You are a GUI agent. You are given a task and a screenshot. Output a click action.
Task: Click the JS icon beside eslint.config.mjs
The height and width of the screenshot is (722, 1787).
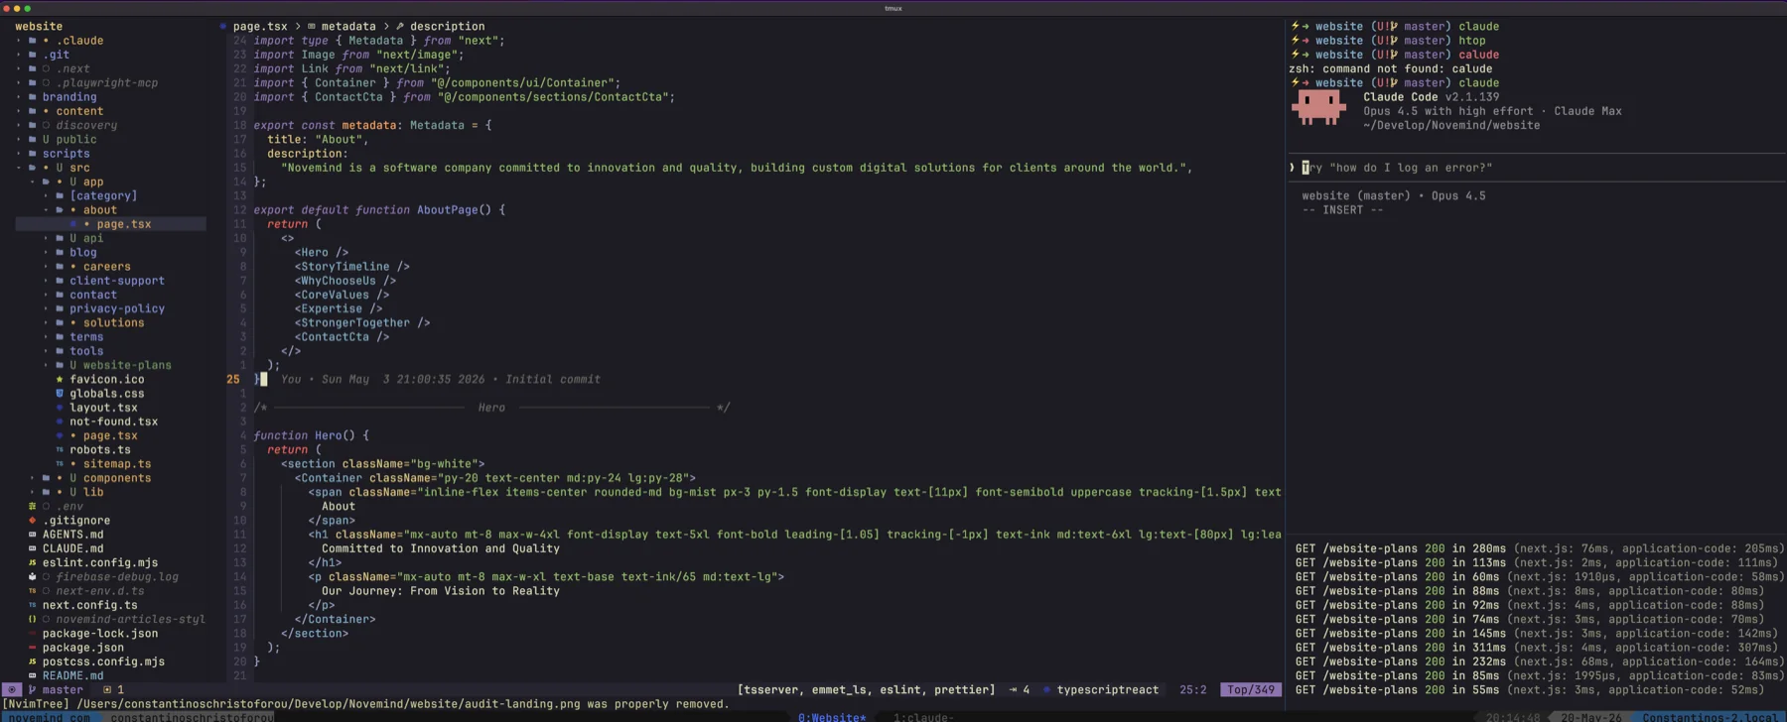click(33, 562)
